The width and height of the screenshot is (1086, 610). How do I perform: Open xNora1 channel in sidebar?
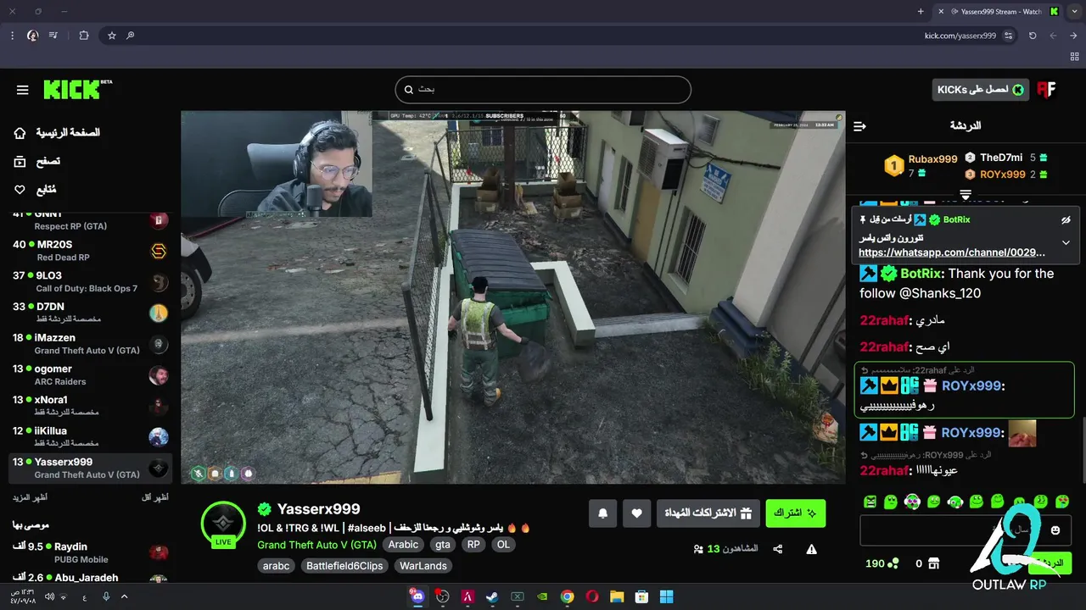click(x=90, y=406)
